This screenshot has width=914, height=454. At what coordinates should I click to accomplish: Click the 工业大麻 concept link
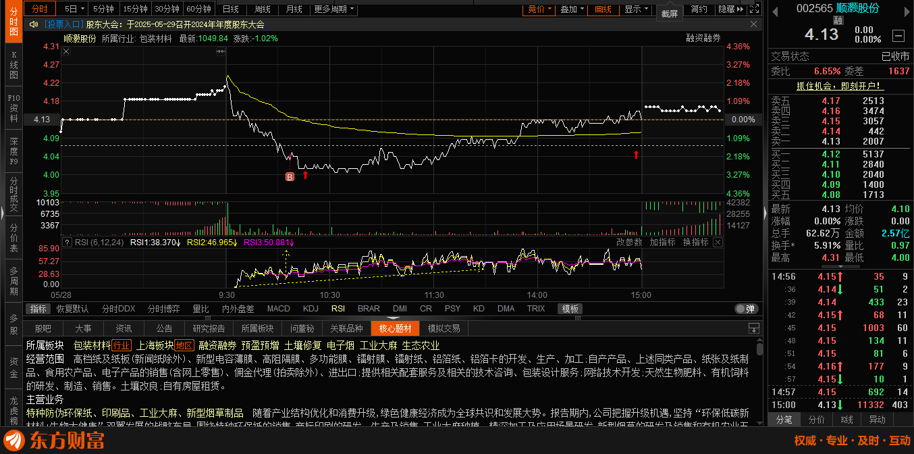click(x=378, y=345)
